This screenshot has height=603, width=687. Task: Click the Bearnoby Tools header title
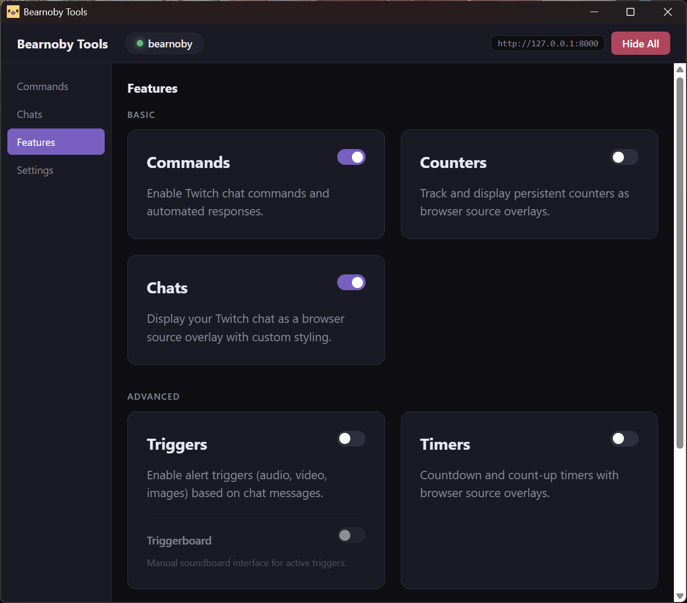point(63,44)
